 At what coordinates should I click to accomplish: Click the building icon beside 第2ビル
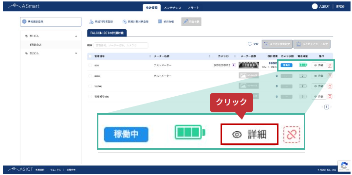click(x=26, y=53)
